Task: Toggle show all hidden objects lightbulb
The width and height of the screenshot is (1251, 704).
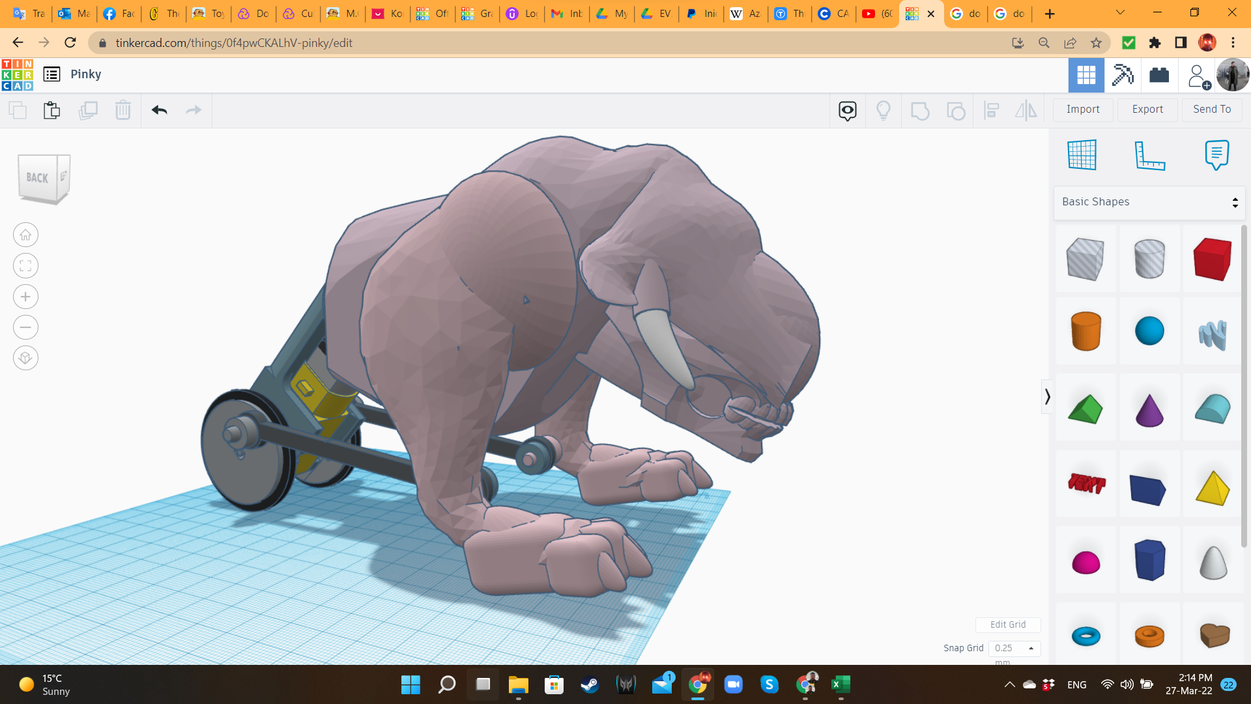Action: click(884, 110)
